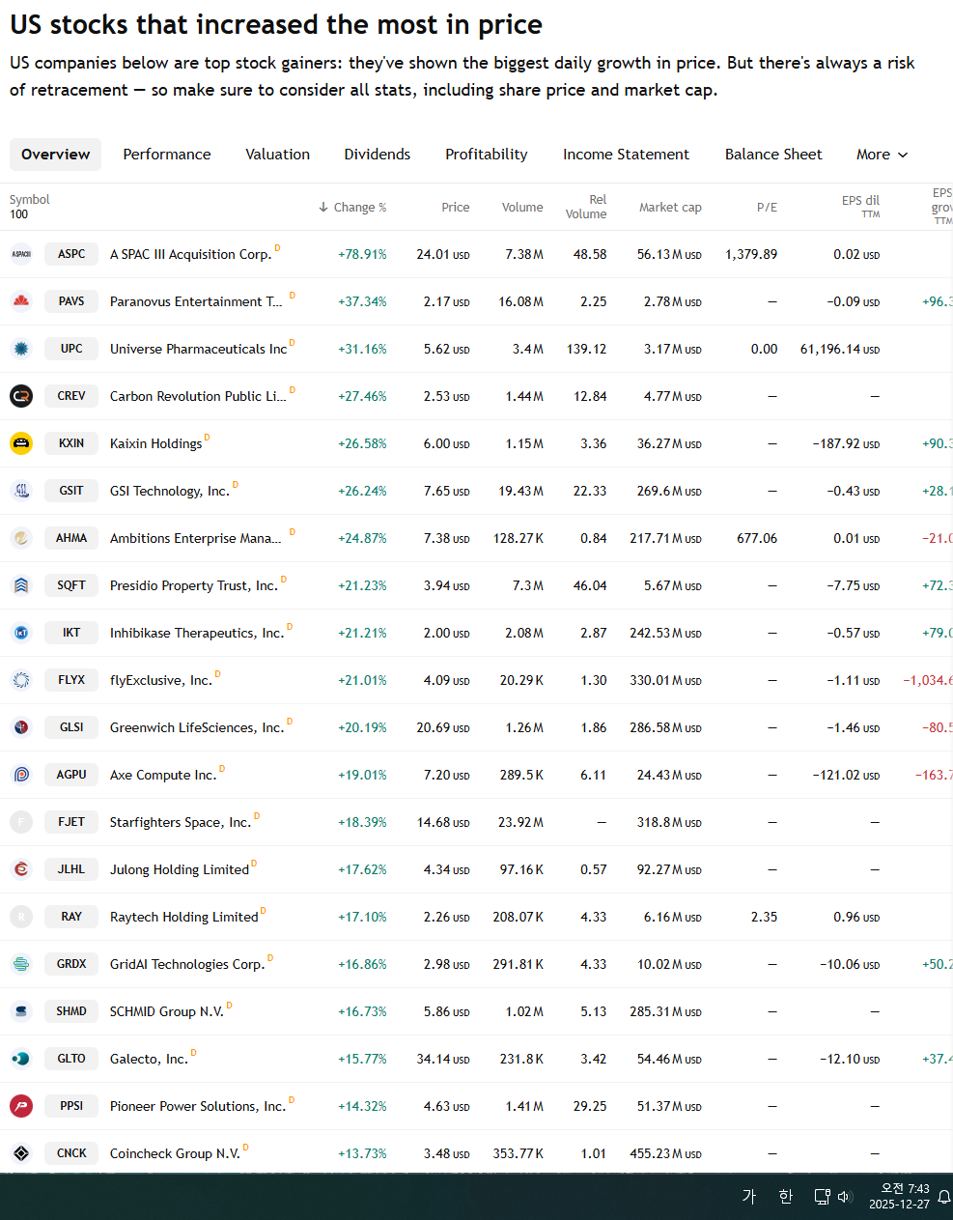This screenshot has height=1220, width=953.
Task: Click the CNCK company logo icon
Action: [x=21, y=1153]
